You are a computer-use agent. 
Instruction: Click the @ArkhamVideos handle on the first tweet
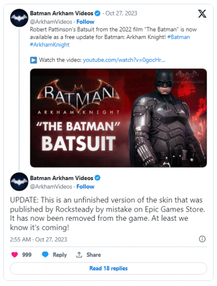51,22
